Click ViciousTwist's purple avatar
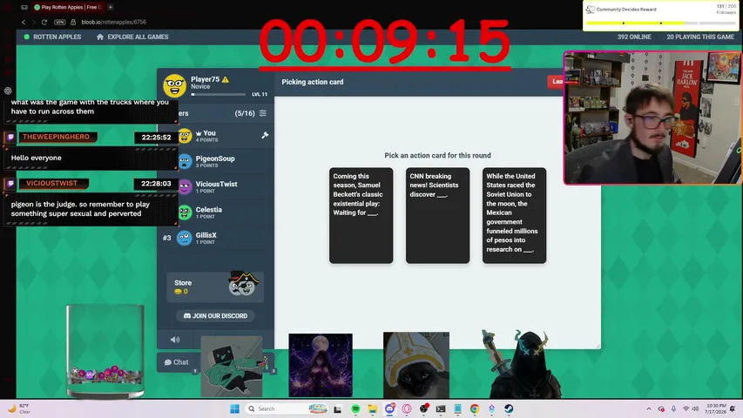Viewport: 743px width, 418px height. click(185, 186)
